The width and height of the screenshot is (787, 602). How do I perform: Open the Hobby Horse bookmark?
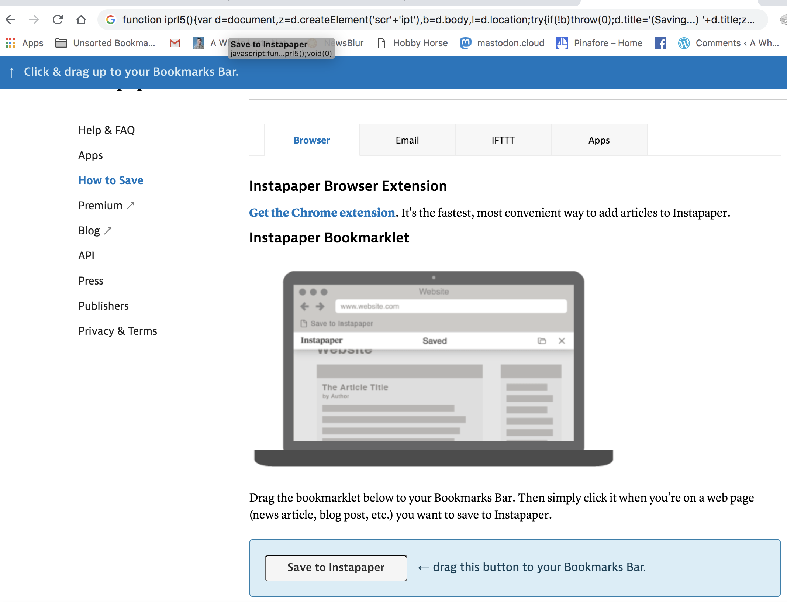pos(420,43)
